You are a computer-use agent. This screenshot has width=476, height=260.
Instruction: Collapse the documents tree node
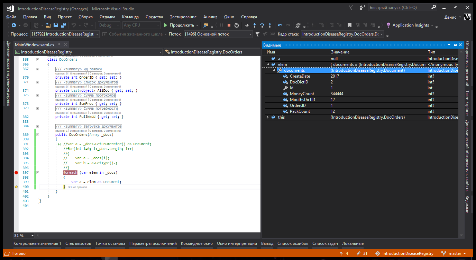click(274, 70)
